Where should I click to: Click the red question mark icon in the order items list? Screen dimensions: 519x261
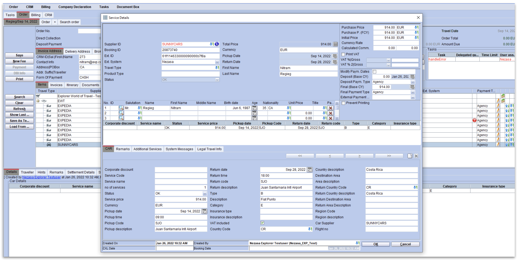coord(474,120)
